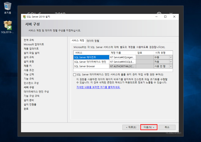The width and height of the screenshot is (201, 142).
Task: Close the SQL Server 2019 설치 window
Action: pos(174,17)
